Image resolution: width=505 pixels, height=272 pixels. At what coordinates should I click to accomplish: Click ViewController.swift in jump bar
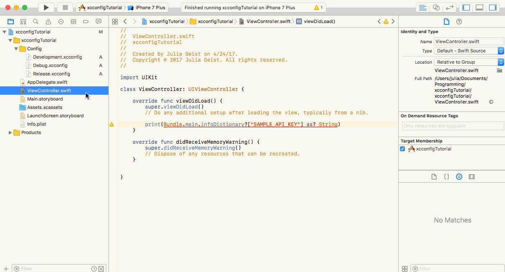click(265, 21)
